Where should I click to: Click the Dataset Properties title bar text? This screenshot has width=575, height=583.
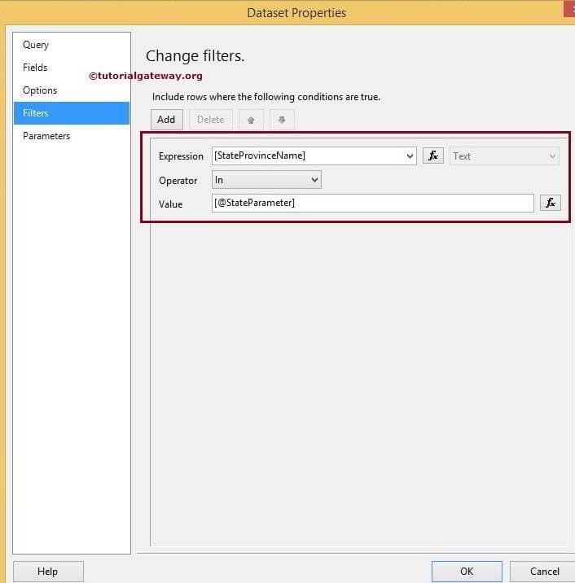point(296,13)
